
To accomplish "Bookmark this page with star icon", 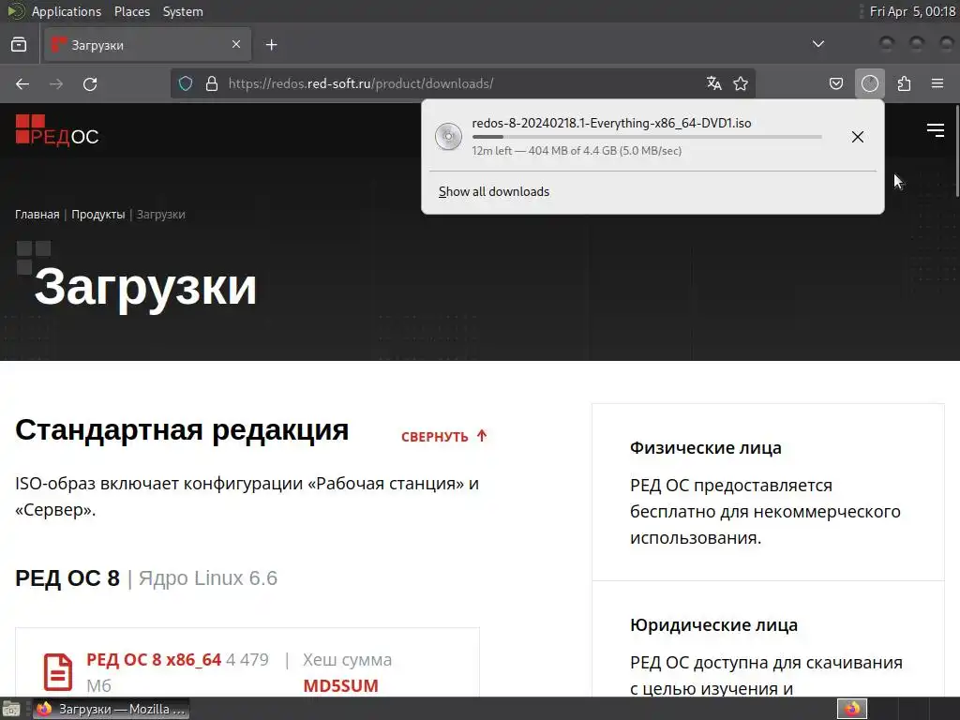I will point(741,83).
